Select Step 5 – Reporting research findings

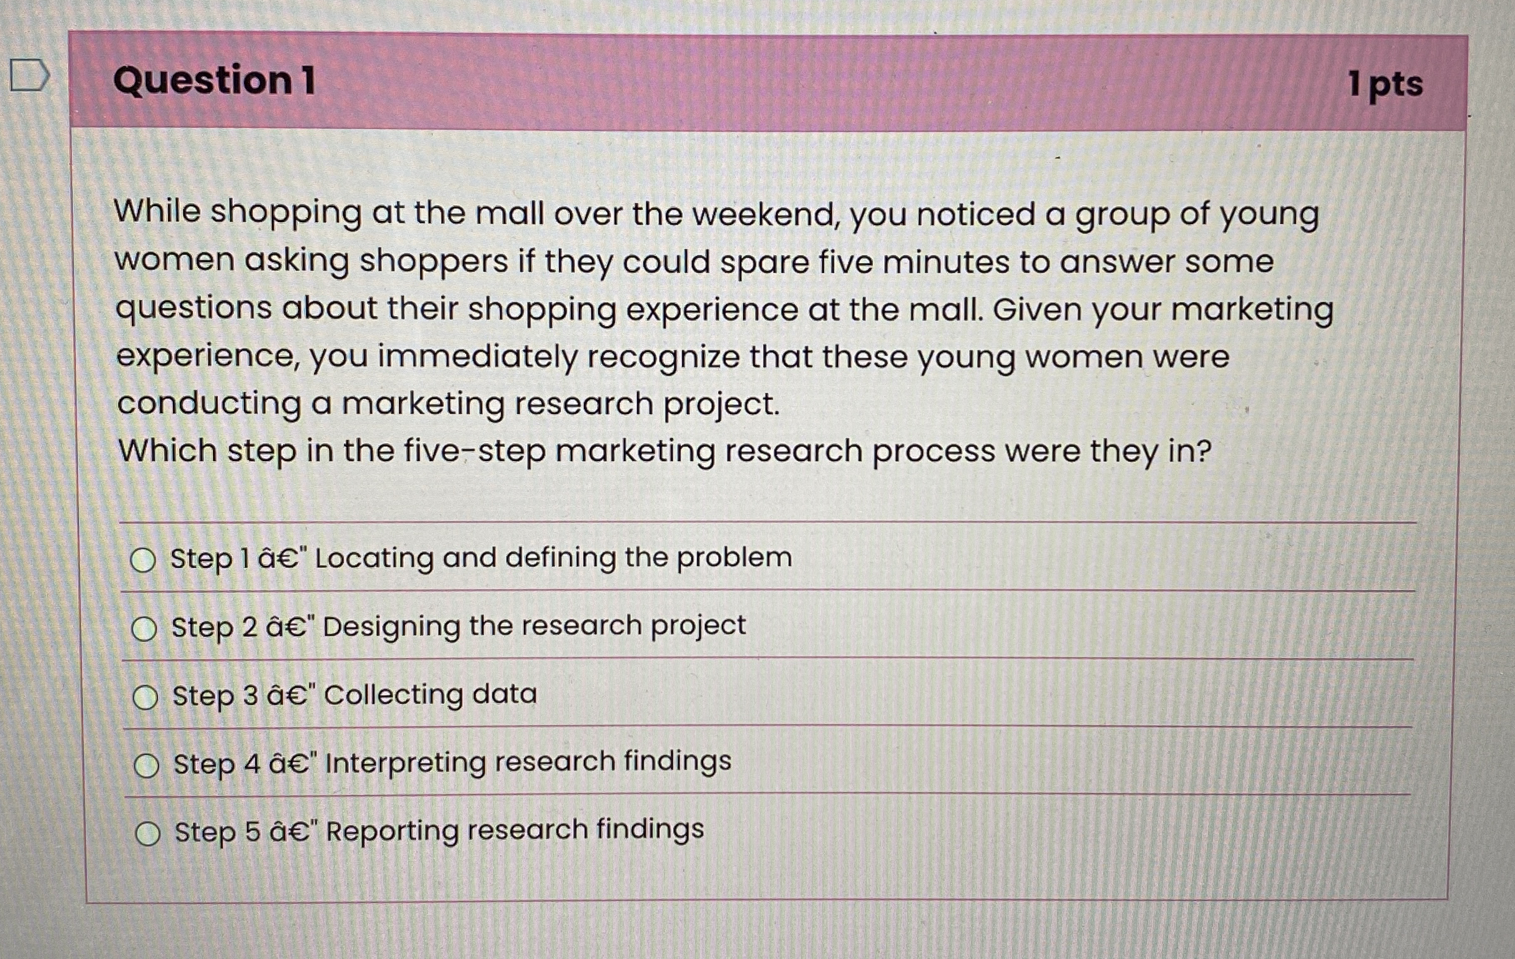point(146,831)
